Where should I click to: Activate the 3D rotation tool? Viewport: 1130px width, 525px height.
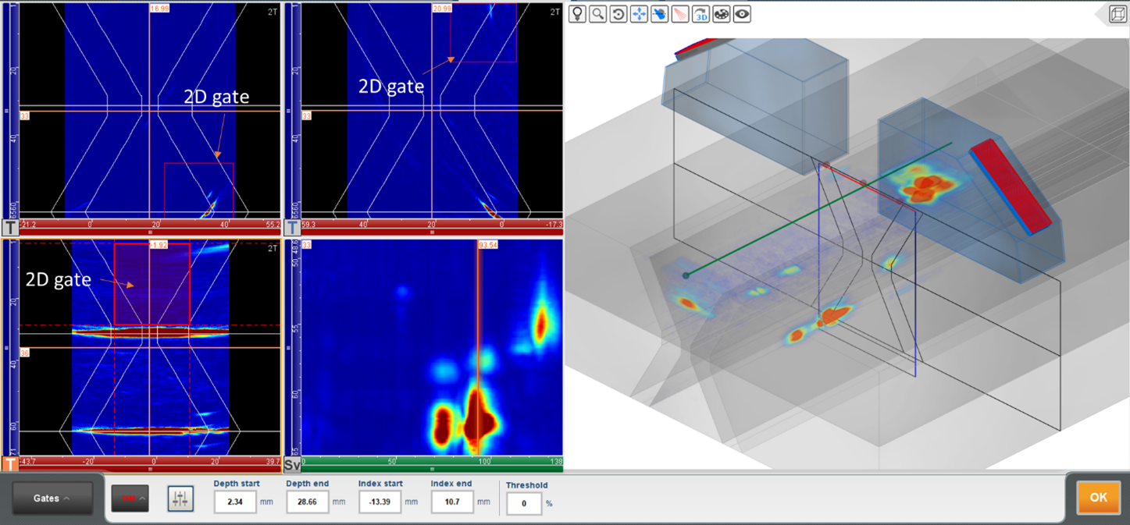tap(618, 13)
